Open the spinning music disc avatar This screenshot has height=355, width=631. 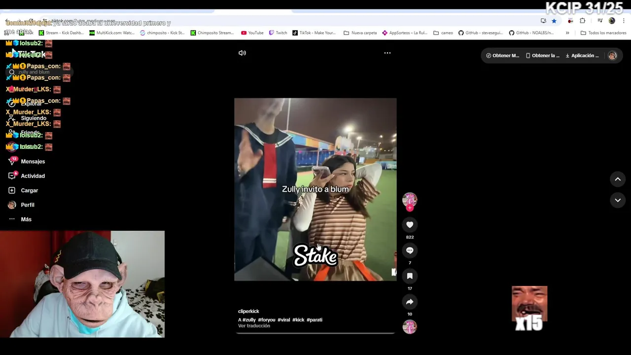410,327
